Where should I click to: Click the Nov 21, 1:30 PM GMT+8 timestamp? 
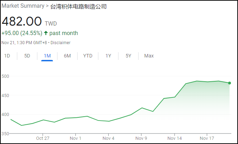[x=24, y=43]
